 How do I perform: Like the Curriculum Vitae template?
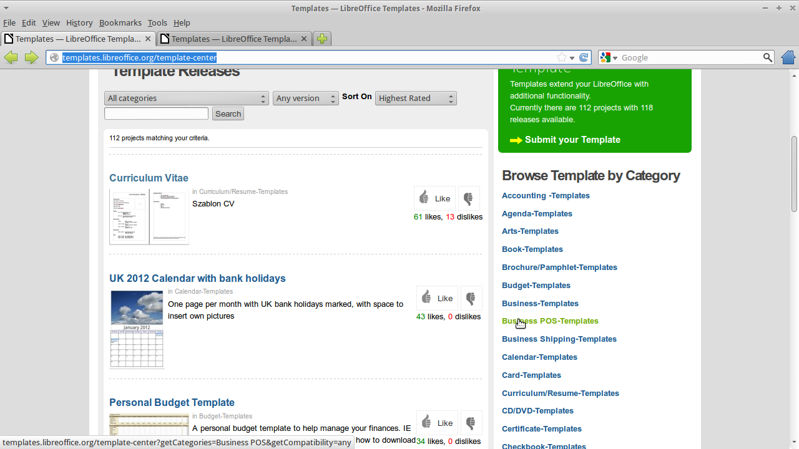[x=435, y=198]
